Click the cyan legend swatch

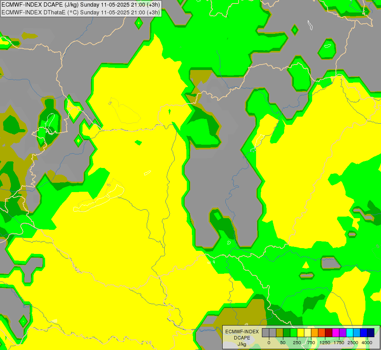coord(349,332)
